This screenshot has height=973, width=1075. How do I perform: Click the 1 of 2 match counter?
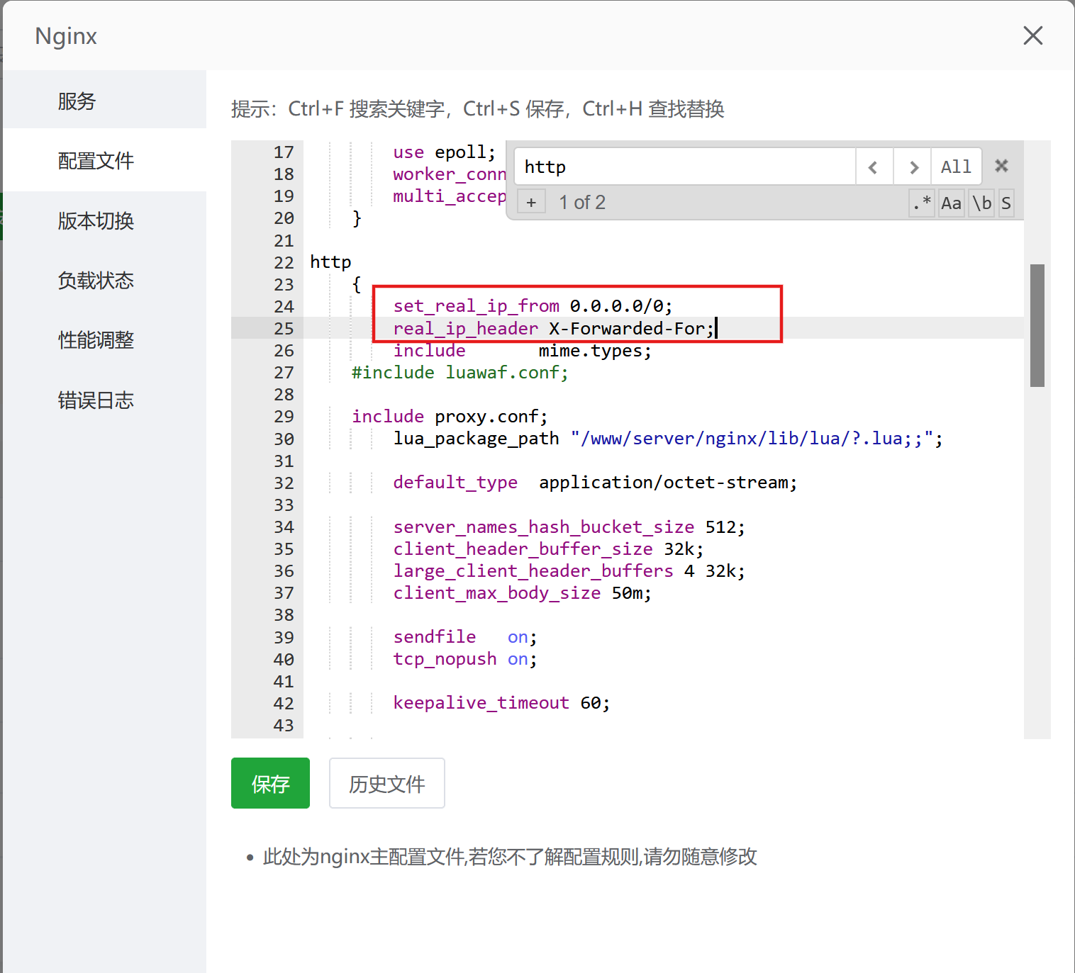[582, 203]
